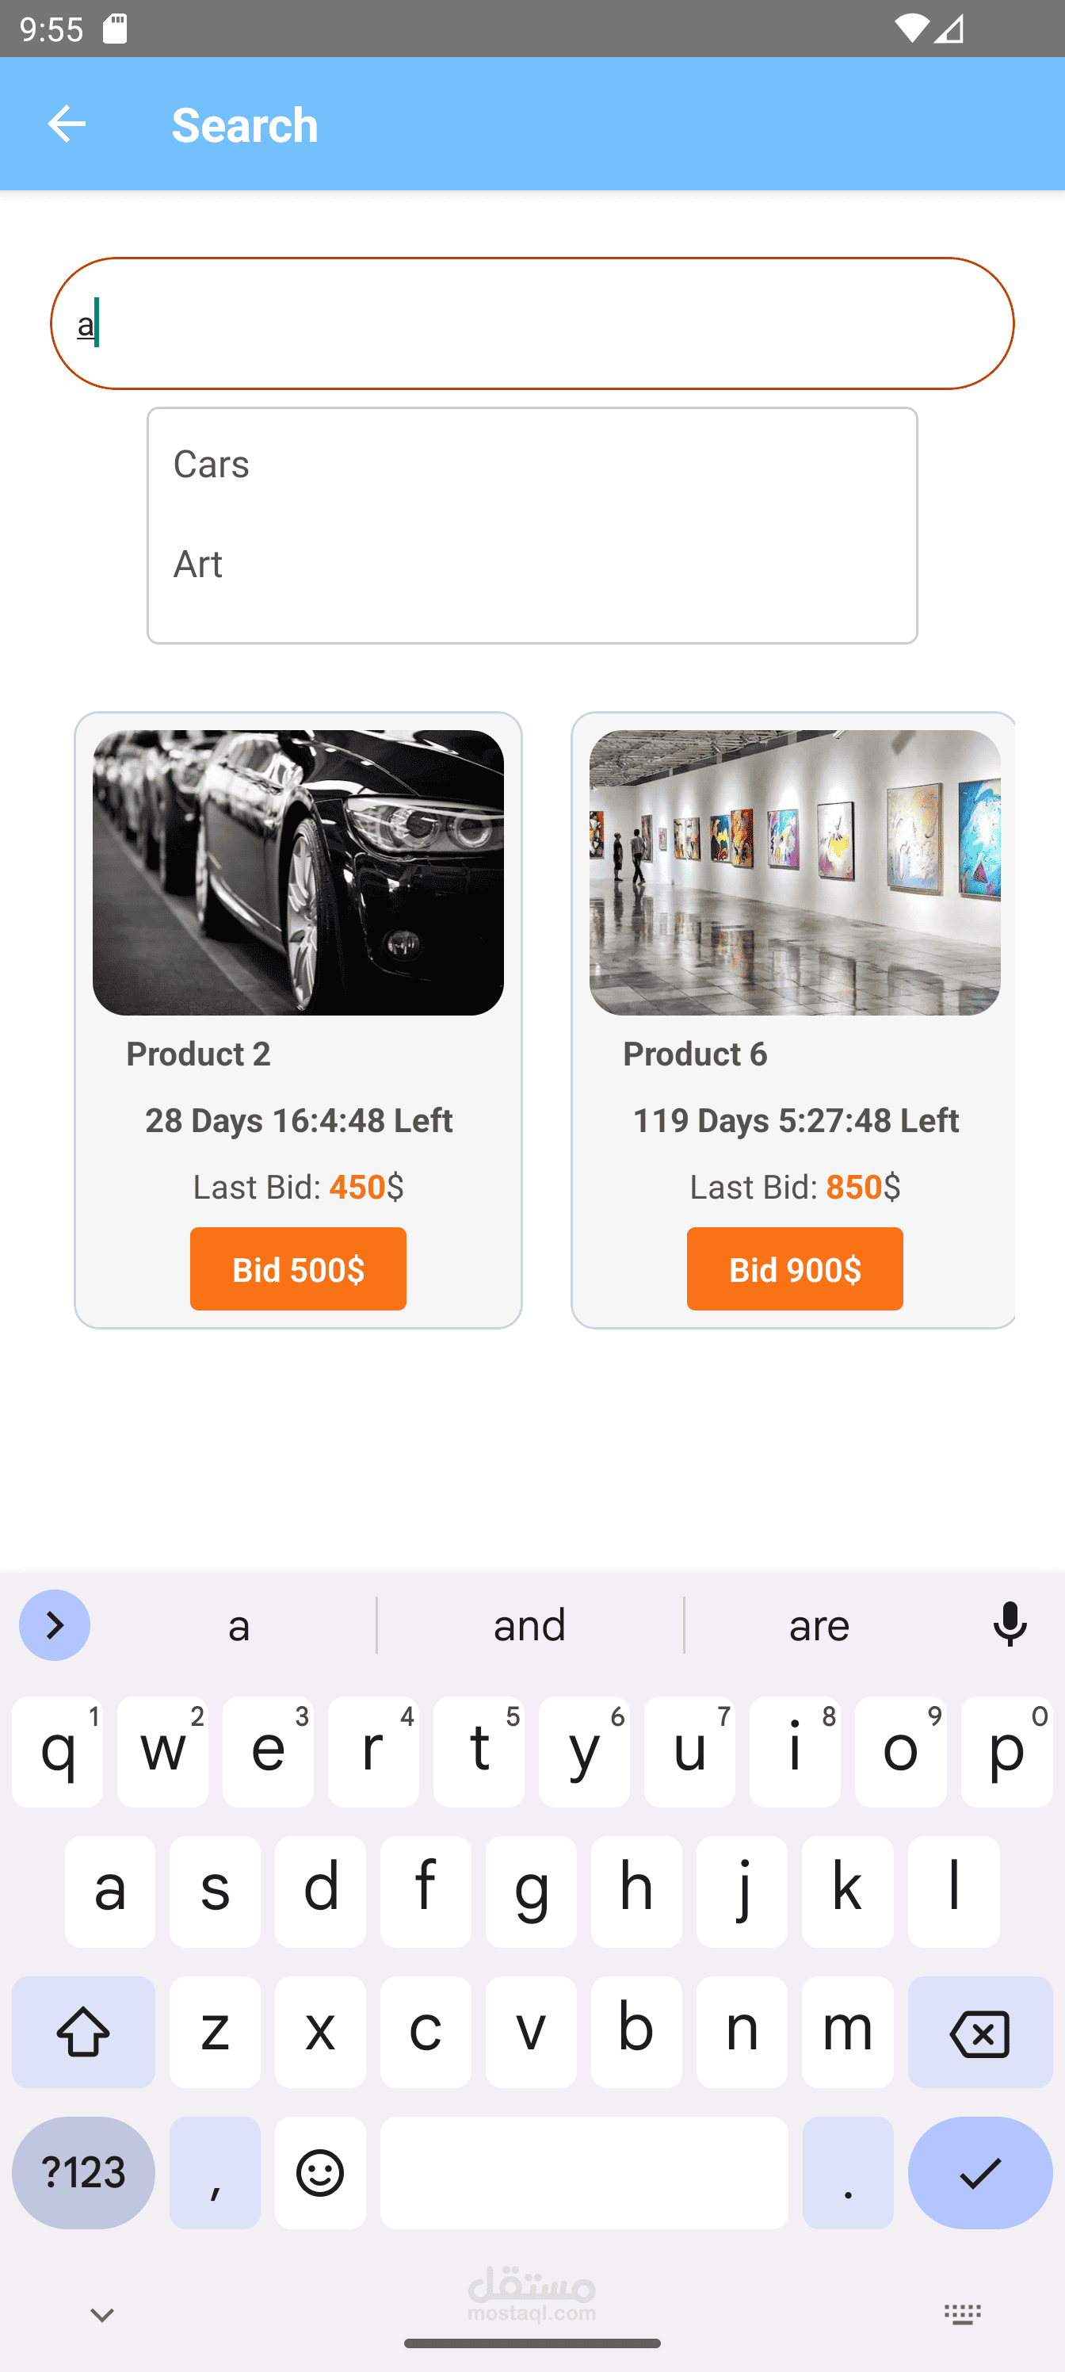Tap the back arrow in Search header

pos(67,124)
